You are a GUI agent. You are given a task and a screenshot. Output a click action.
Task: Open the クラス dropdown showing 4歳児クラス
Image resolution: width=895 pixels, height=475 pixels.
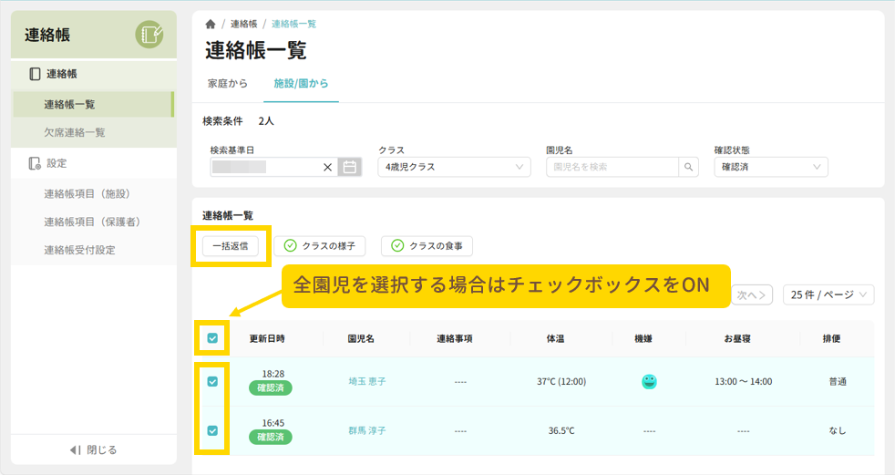(454, 167)
